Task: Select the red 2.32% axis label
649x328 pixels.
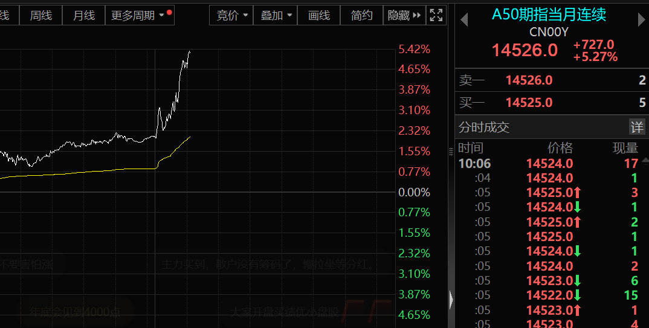Action: click(415, 130)
